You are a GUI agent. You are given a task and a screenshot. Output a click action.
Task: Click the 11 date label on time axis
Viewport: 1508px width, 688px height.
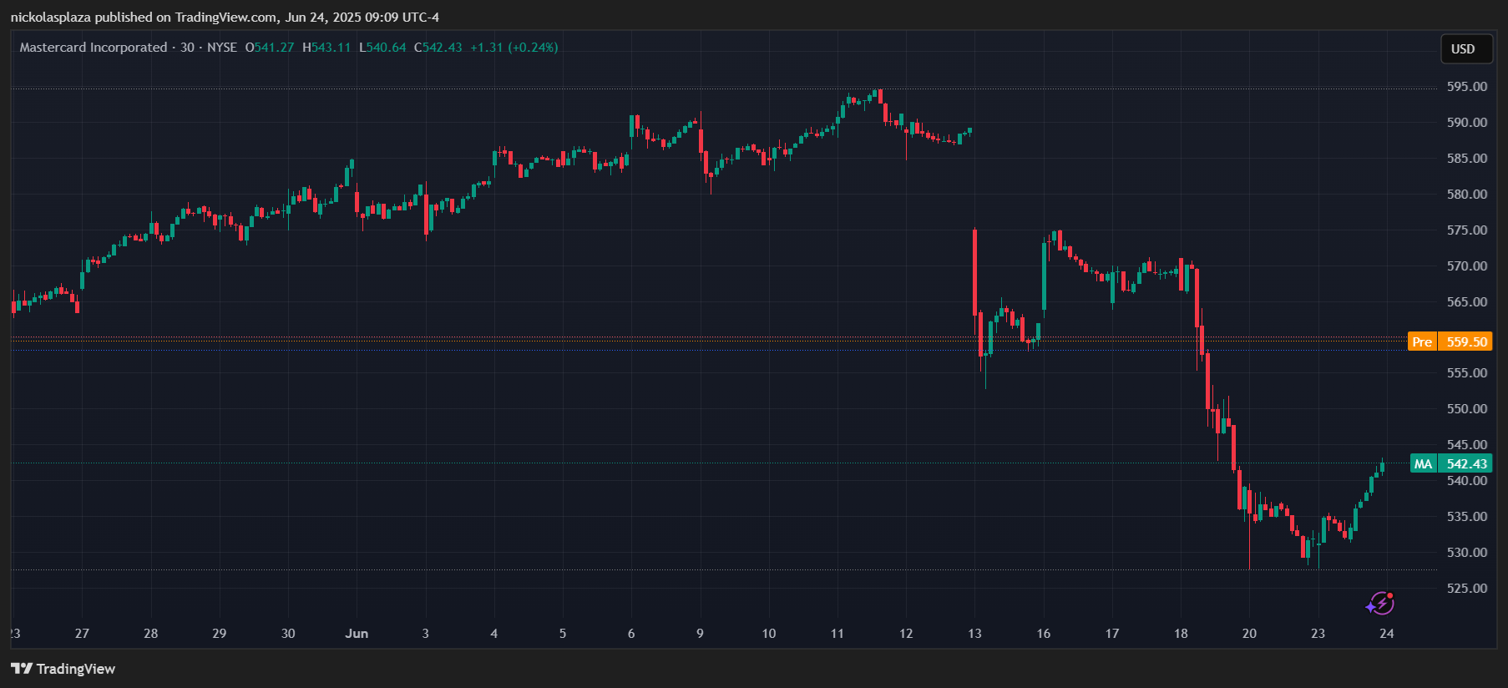coord(837,634)
